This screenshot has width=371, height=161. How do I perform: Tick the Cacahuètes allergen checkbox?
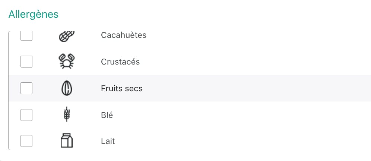coord(26,36)
